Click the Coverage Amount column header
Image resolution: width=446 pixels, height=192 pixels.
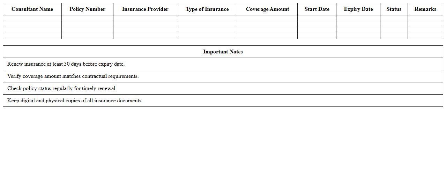(267, 9)
